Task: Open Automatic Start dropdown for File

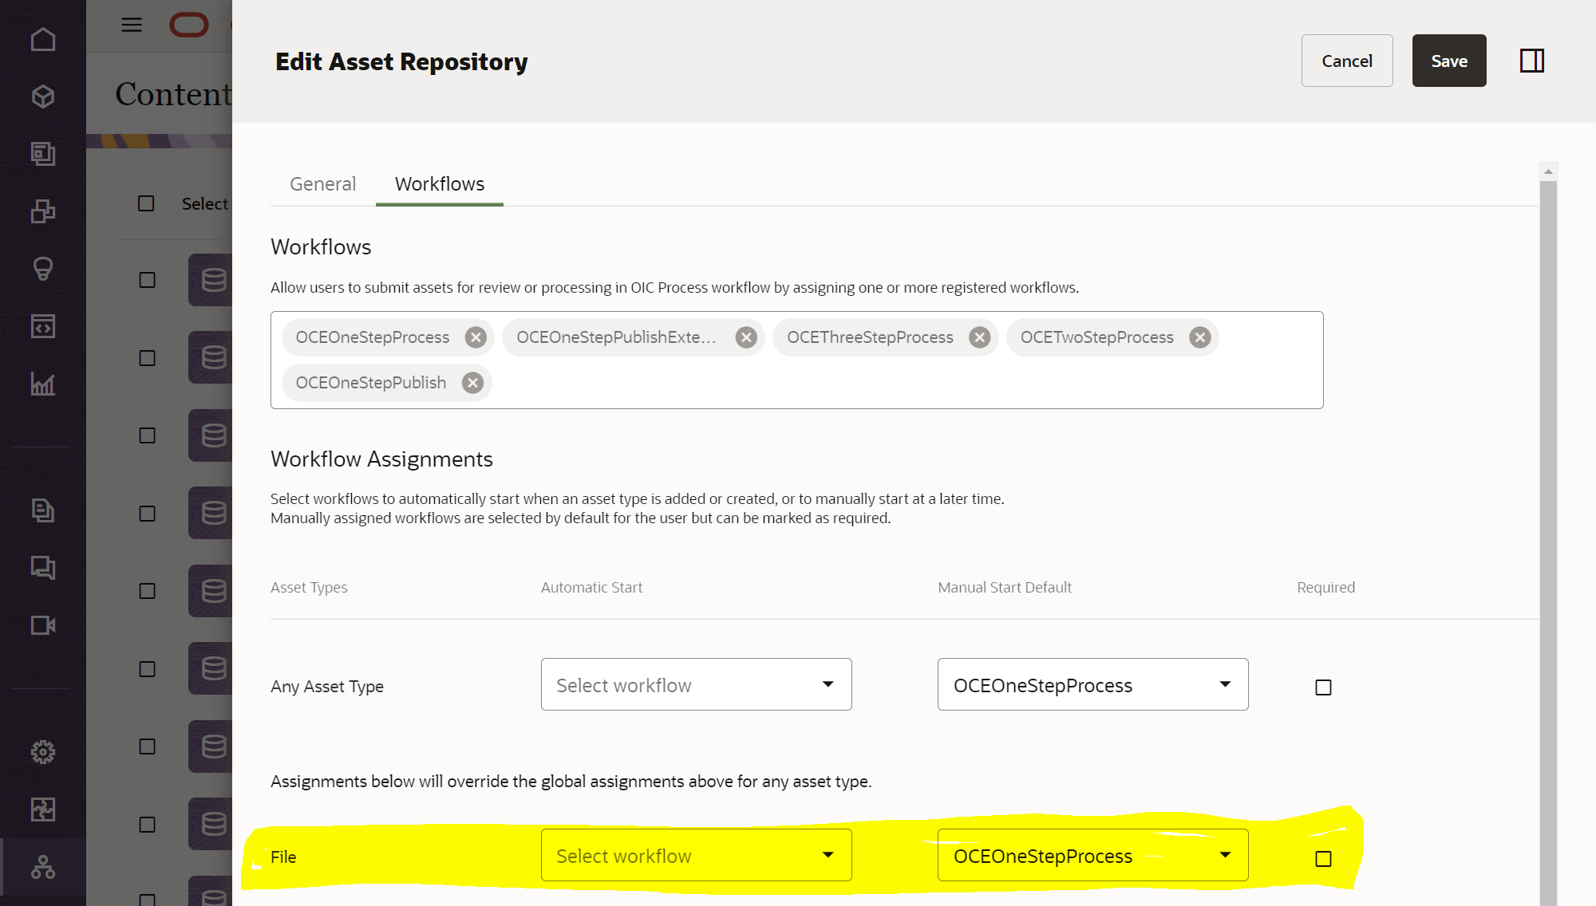Action: pyautogui.click(x=696, y=855)
